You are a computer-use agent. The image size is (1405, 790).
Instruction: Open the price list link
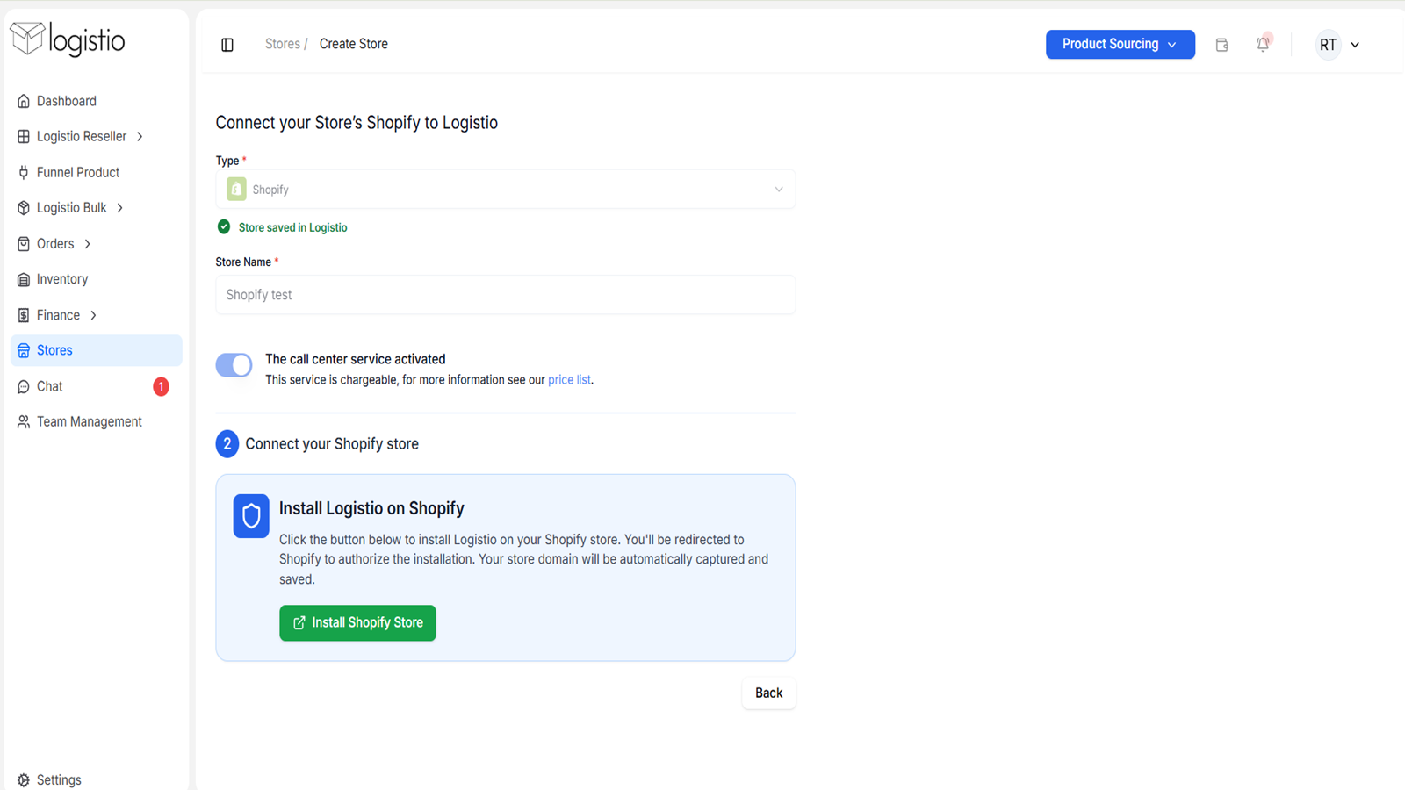(x=569, y=380)
